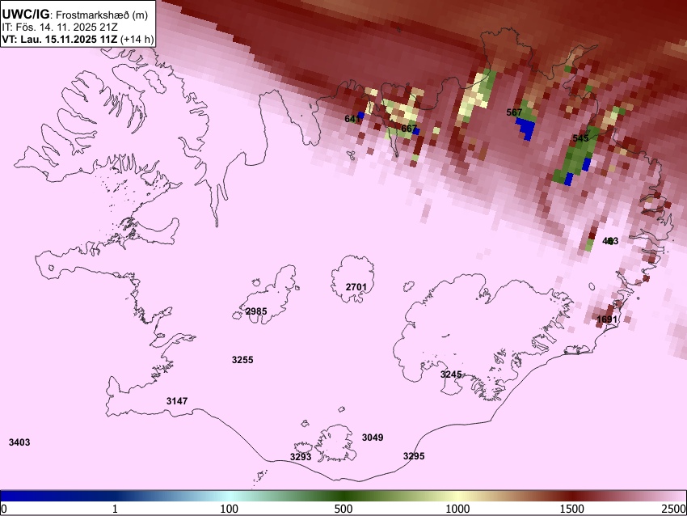
Task: Click the 3403 value label
Action: tap(19, 442)
